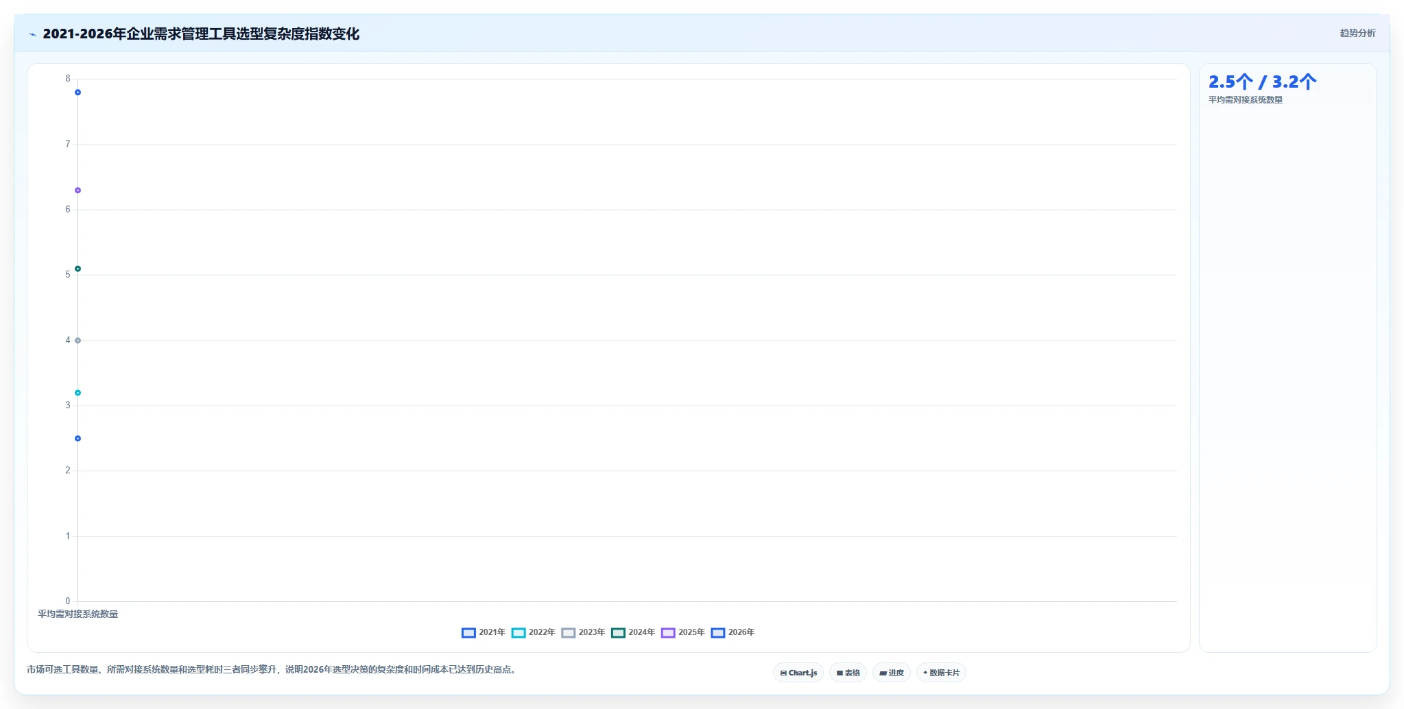Click the 数据卡片 tag
The image size is (1404, 709).
coord(941,673)
